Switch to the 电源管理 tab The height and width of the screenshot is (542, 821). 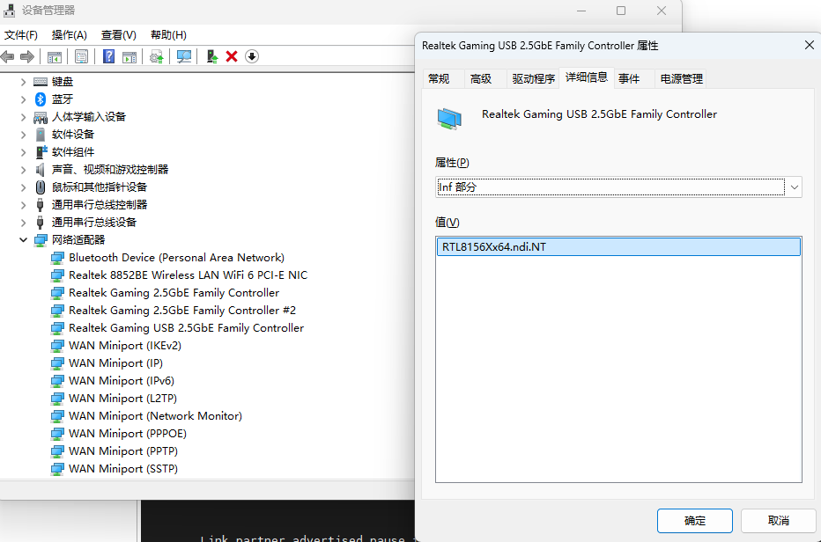point(681,78)
